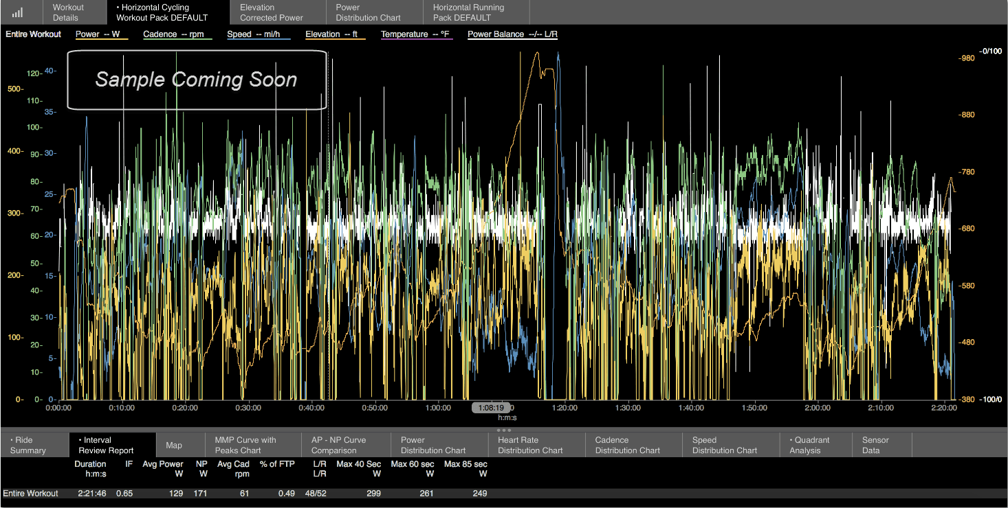
Task: Click the % of FTP column header
Action: pyautogui.click(x=277, y=465)
